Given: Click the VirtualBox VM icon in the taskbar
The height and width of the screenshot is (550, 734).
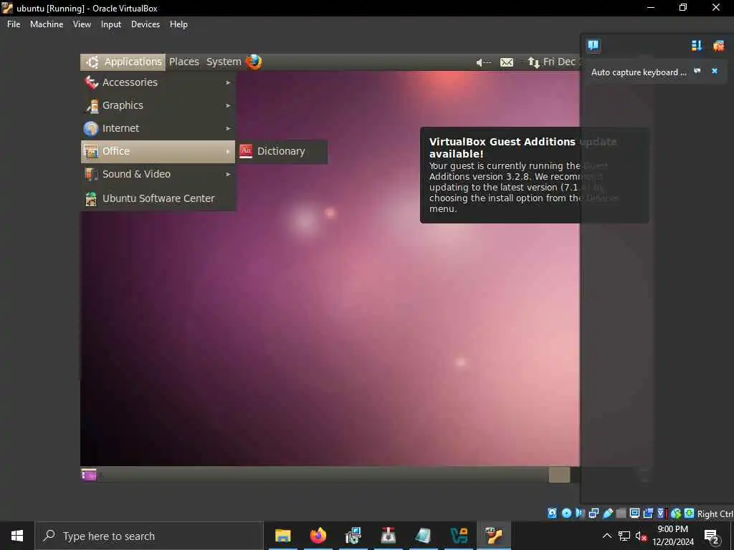Looking at the screenshot, I should (494, 536).
